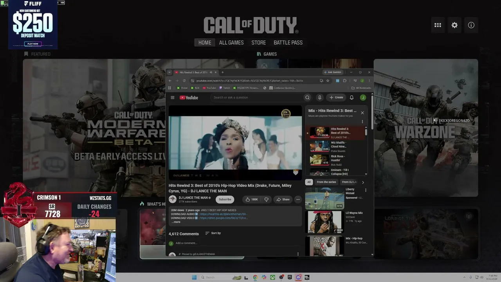Open Liberty Mutual ad options menu
This screenshot has width=501, height=282.
[366, 190]
